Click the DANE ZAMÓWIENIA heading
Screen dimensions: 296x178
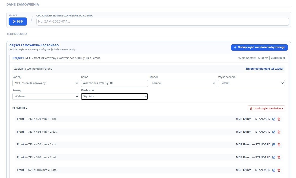(23, 5)
